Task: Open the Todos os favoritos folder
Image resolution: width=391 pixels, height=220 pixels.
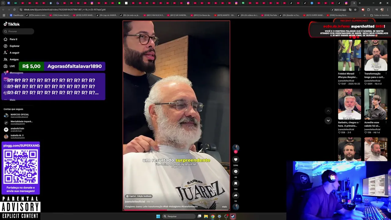Action: pos(380,15)
